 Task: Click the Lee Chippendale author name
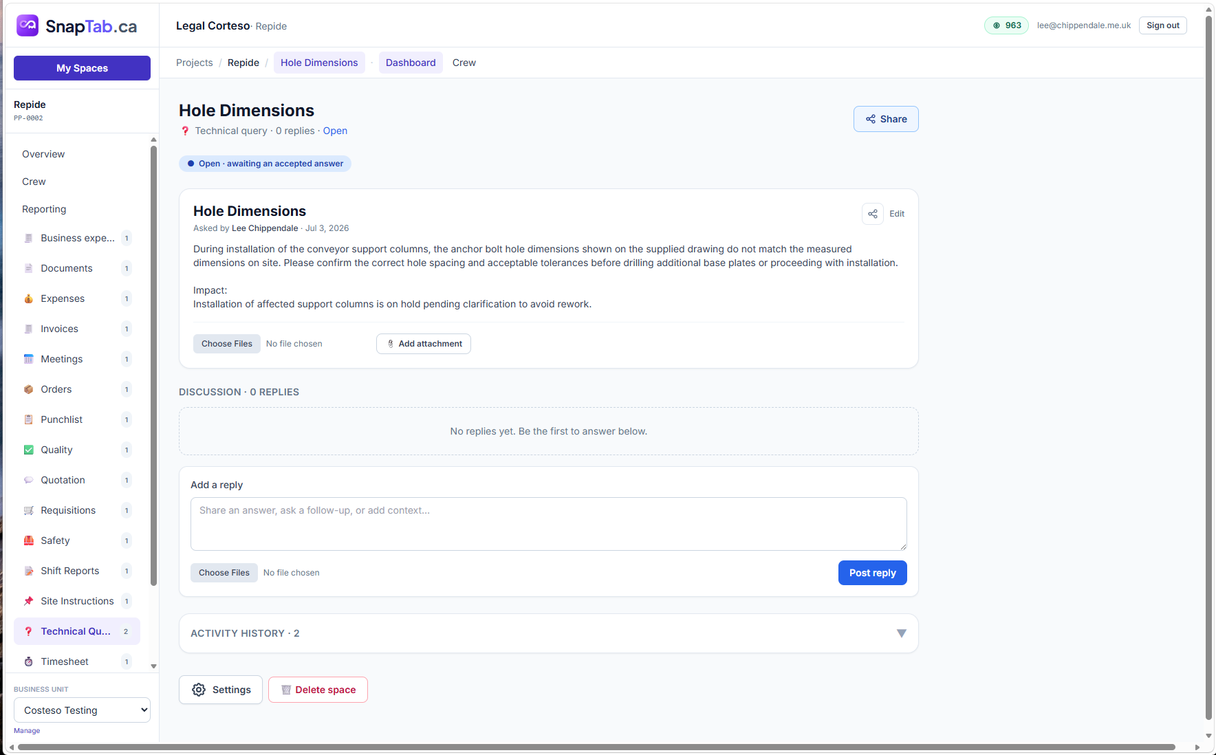click(x=265, y=228)
